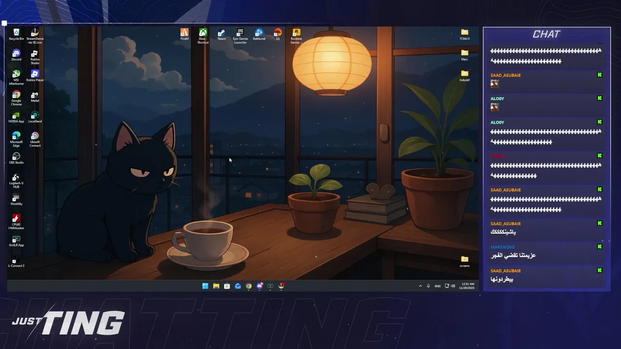The width and height of the screenshot is (621, 349).
Task: Open the Rockstar Games Launcher desktop icon
Action: (x=296, y=36)
